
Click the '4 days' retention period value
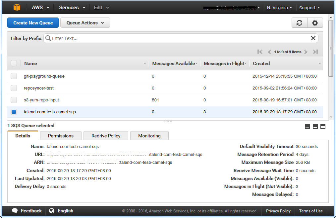tap(302, 154)
